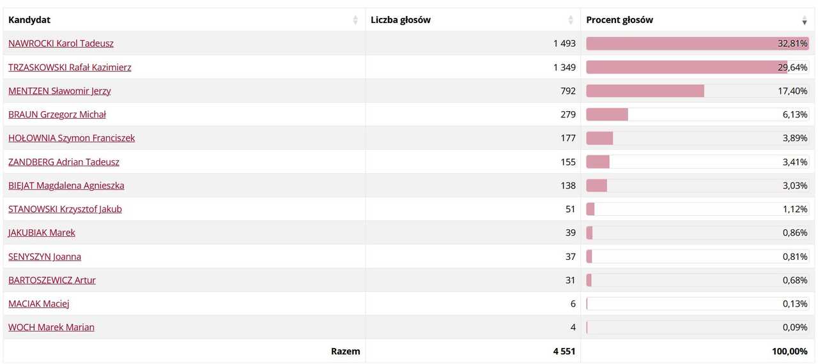Toggle Procent głosów sort arrow icon

[805, 20]
